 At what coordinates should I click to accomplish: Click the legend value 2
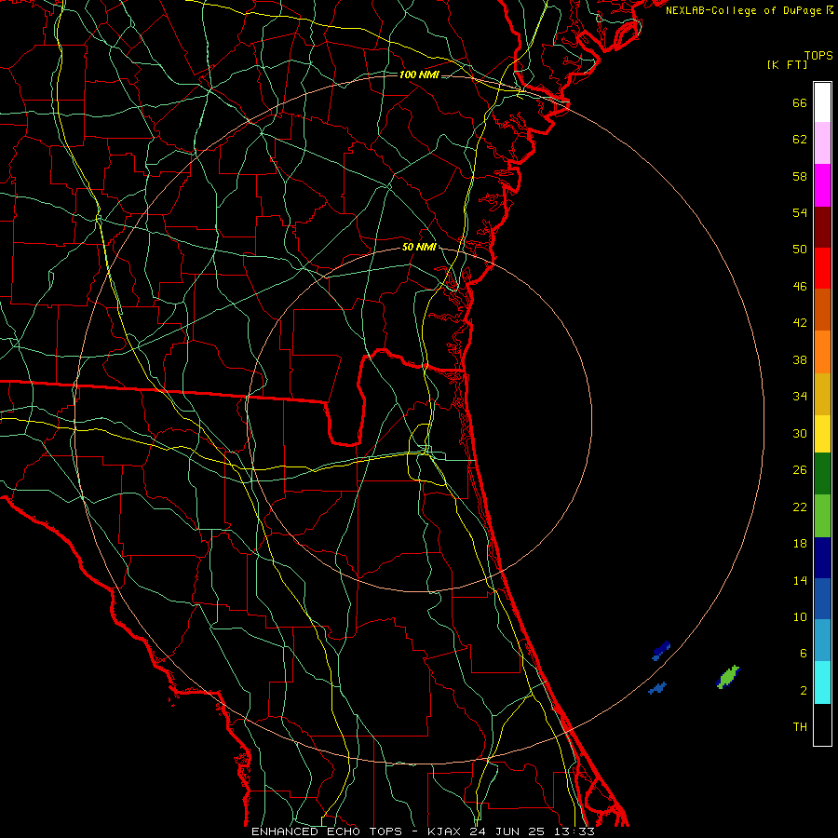tap(804, 691)
